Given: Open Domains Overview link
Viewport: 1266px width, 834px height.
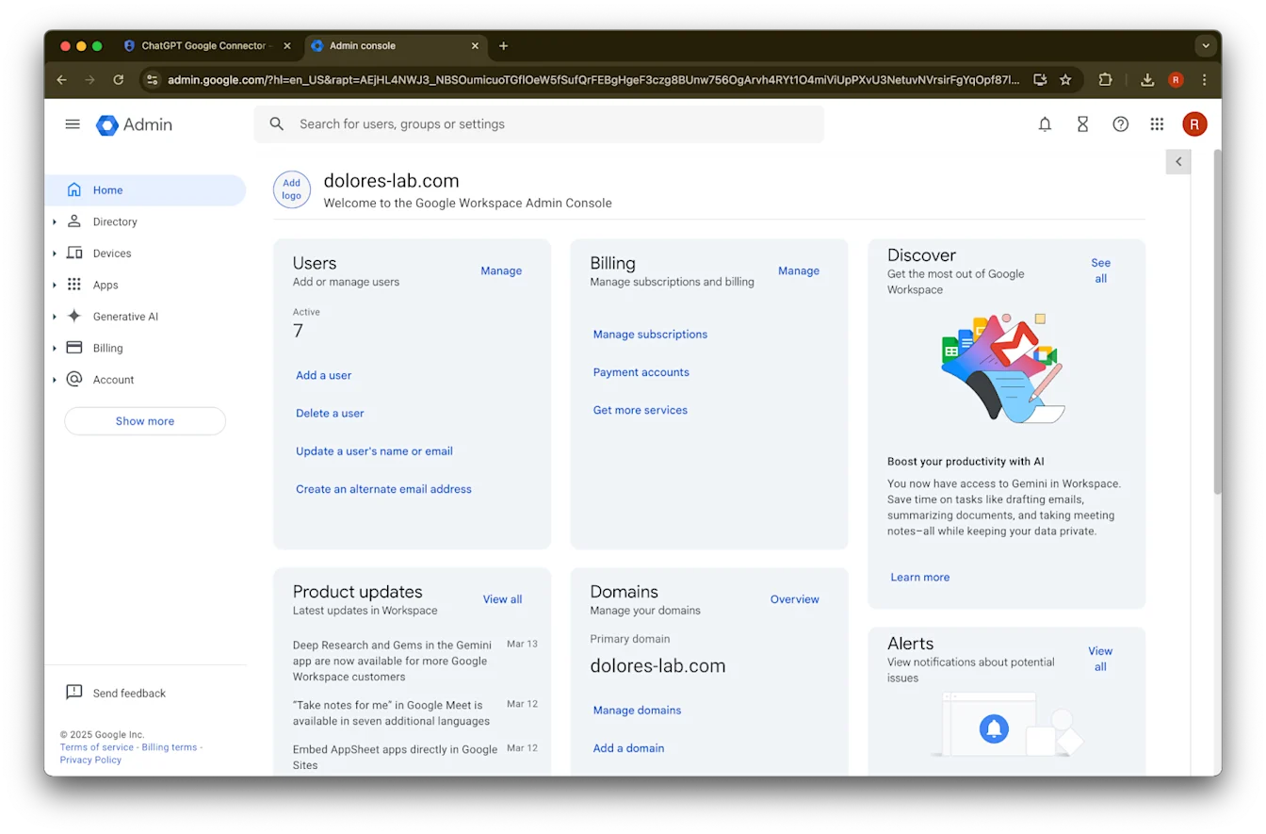Looking at the screenshot, I should pyautogui.click(x=794, y=599).
